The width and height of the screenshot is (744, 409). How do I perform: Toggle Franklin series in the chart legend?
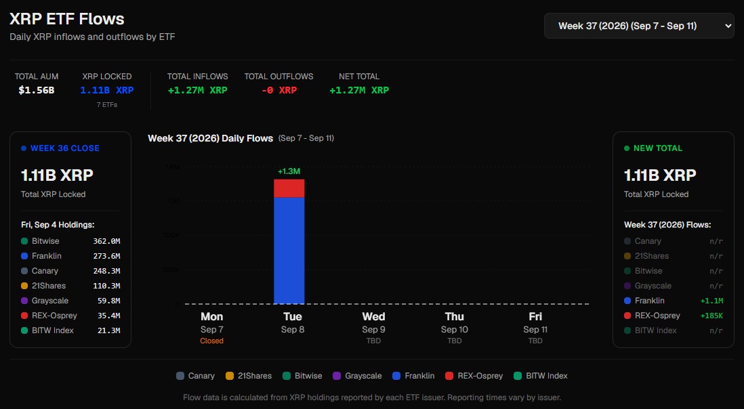pyautogui.click(x=413, y=376)
